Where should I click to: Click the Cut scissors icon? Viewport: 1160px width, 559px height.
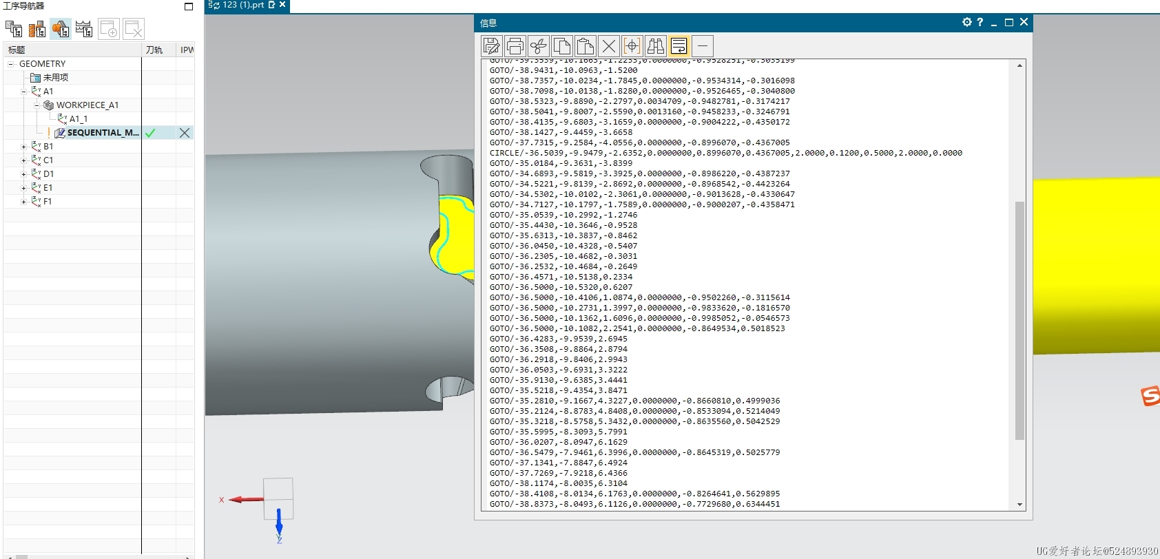[x=539, y=46]
